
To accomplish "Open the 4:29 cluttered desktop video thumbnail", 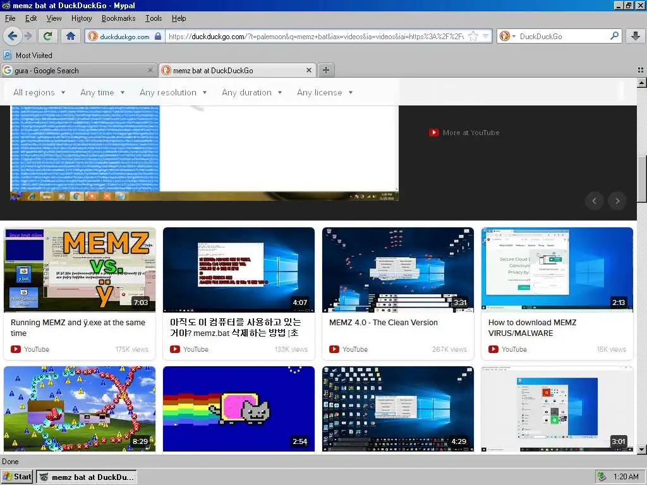I will [398, 409].
